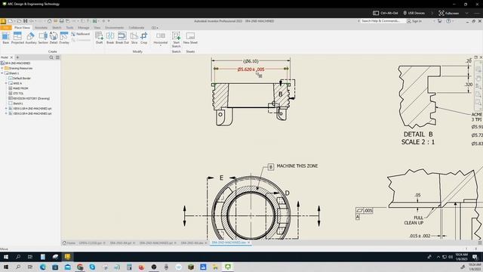483x272 pixels.
Task: Switch to the Home document tab
Action: 69,243
